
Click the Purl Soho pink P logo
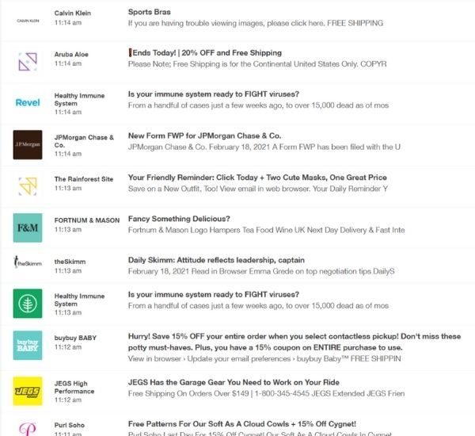coord(28,429)
